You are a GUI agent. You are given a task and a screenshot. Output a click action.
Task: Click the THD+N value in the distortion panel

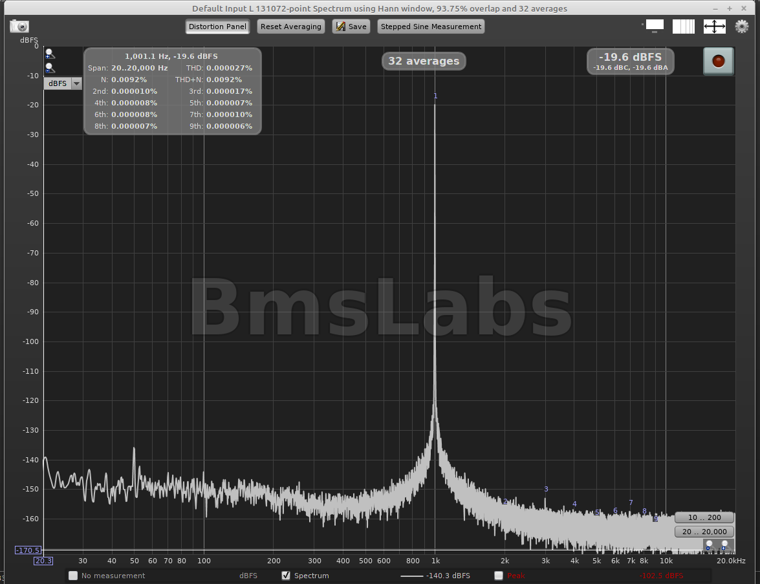click(224, 80)
